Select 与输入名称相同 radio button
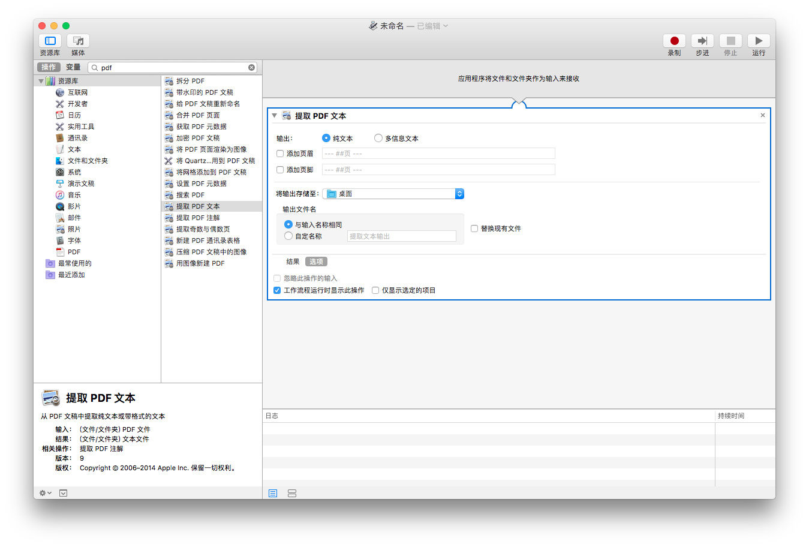The height and width of the screenshot is (547, 809). pyautogui.click(x=288, y=224)
